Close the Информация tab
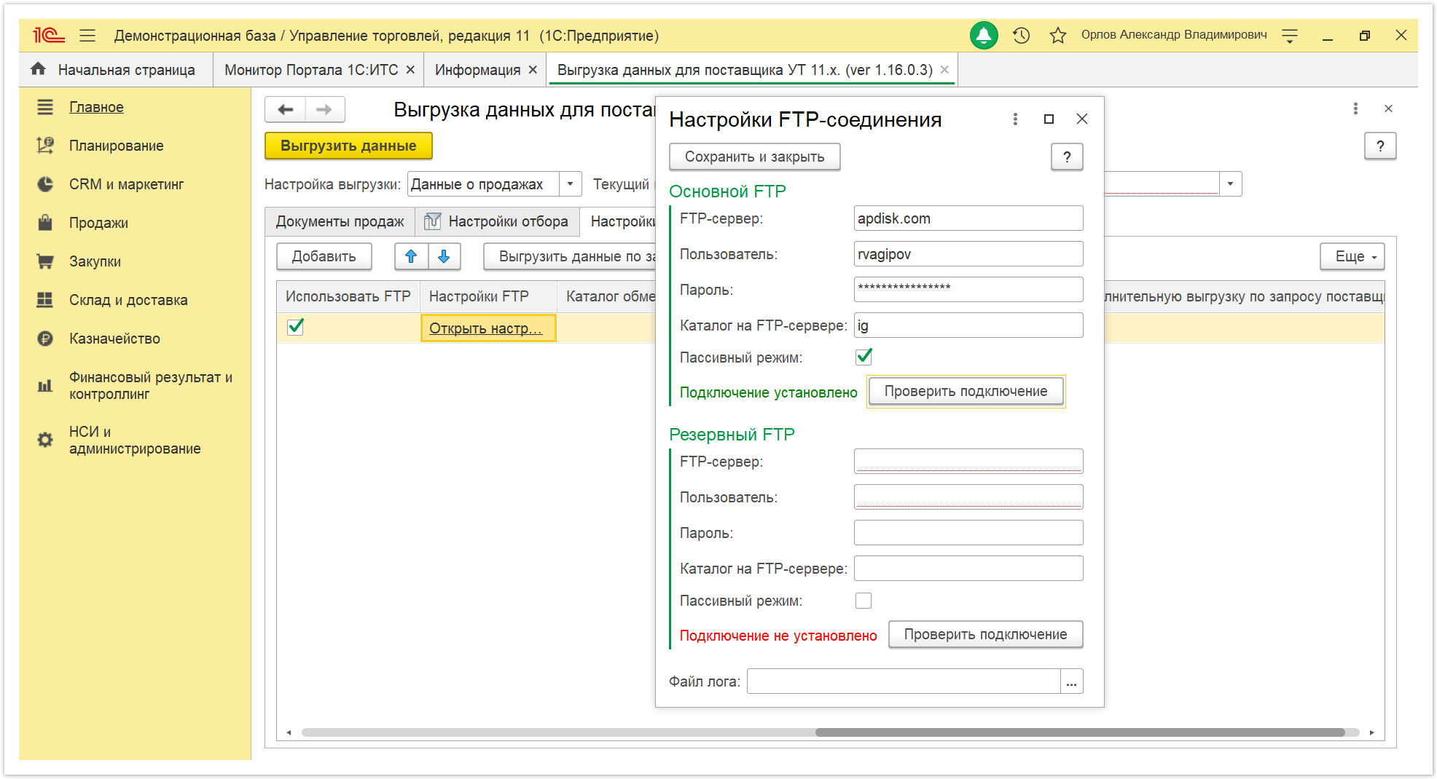Image resolution: width=1437 pixels, height=779 pixels. 533,70
